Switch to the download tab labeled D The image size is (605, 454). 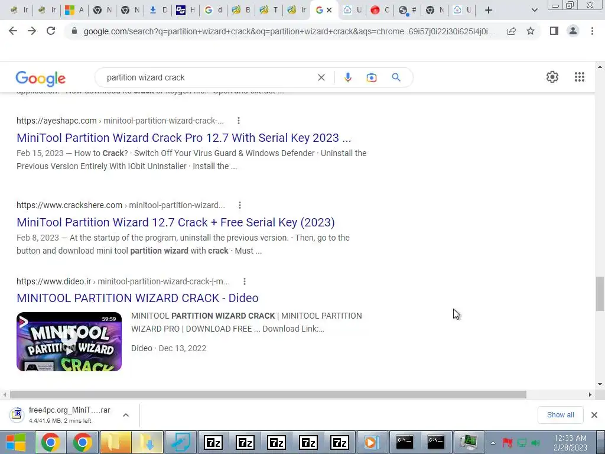point(158,11)
